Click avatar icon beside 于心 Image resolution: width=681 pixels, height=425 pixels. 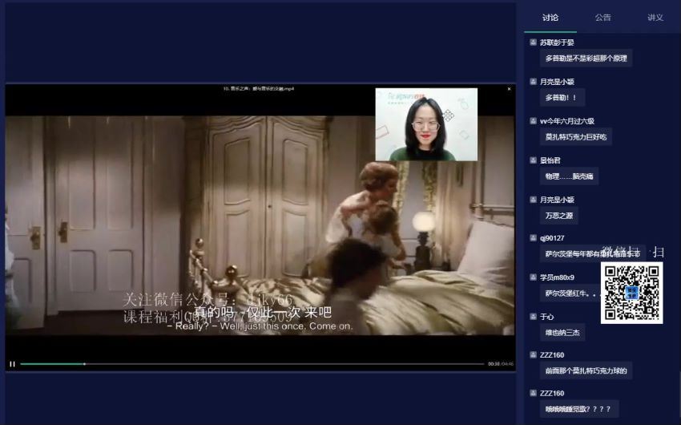[x=533, y=317]
